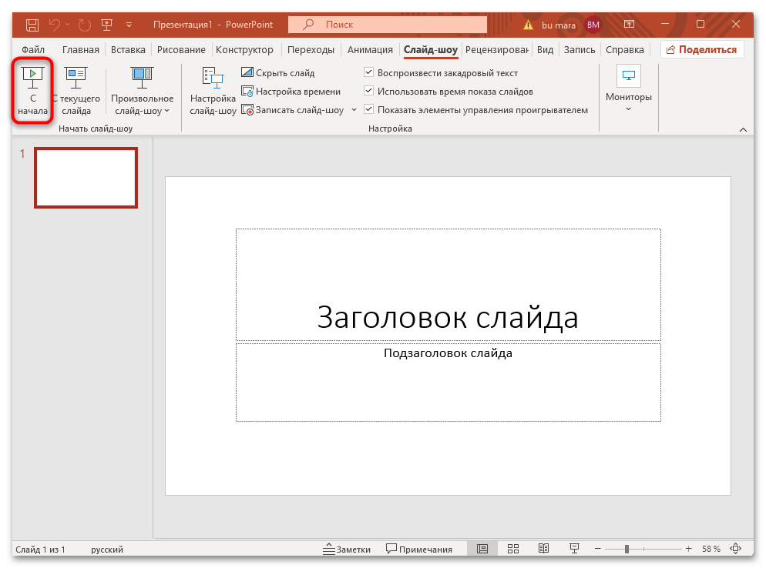
Task: Start slideshow from current slide
Action: pyautogui.click(x=75, y=90)
